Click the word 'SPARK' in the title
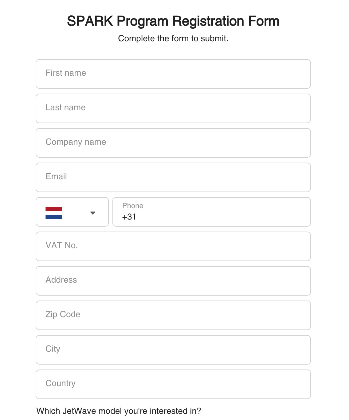Viewport: 349px width, 420px height. tap(90, 21)
